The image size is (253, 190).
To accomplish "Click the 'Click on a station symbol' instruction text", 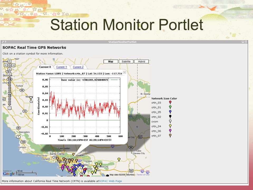I will click(33, 54).
